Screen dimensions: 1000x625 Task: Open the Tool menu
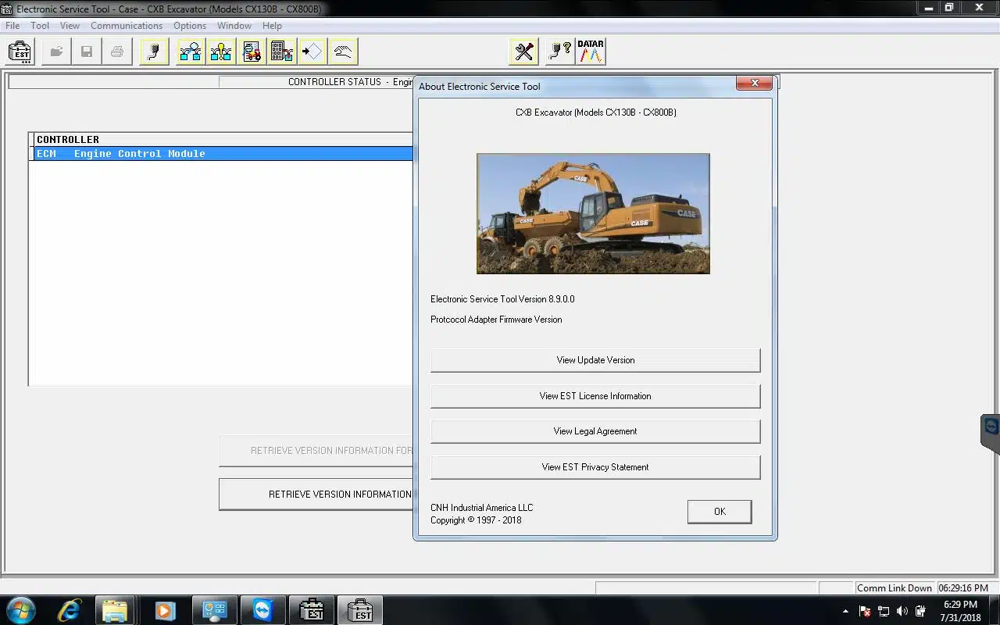pos(40,26)
